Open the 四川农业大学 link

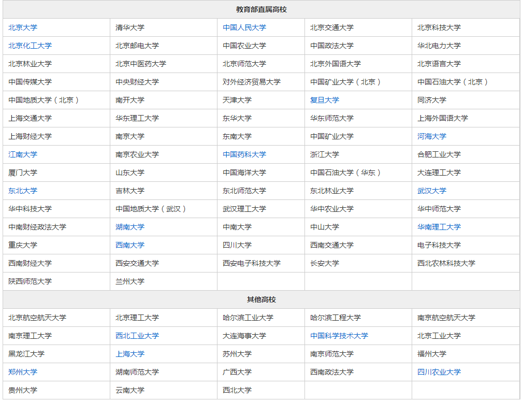[439, 372]
